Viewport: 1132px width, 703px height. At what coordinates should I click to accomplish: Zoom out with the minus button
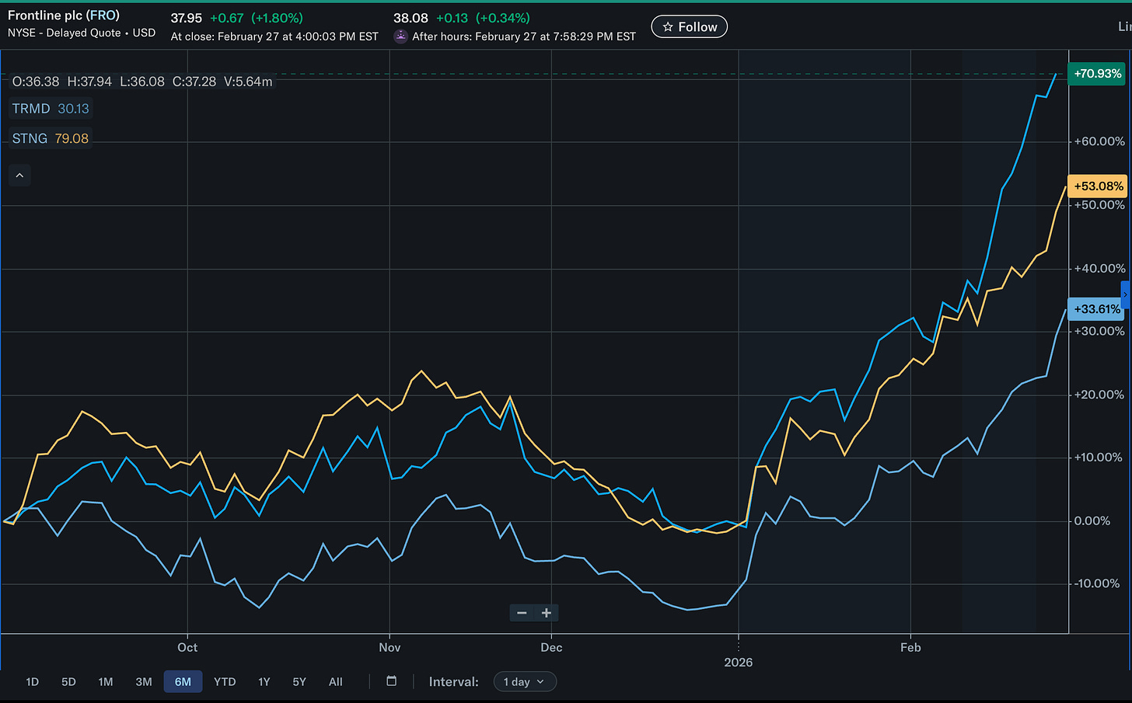pyautogui.click(x=522, y=613)
